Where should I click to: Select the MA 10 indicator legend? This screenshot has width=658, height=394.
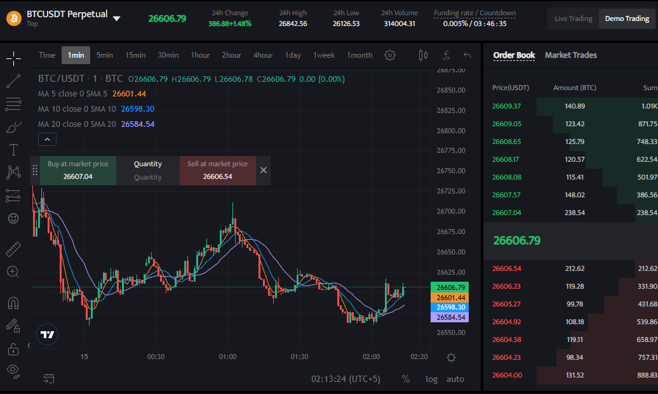pos(96,109)
